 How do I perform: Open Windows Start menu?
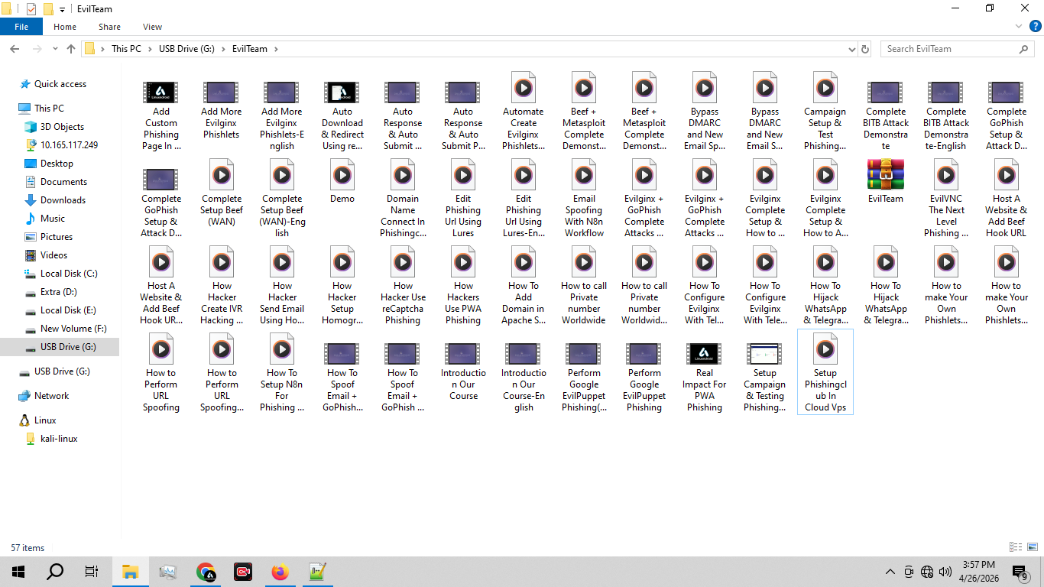pos(18,572)
